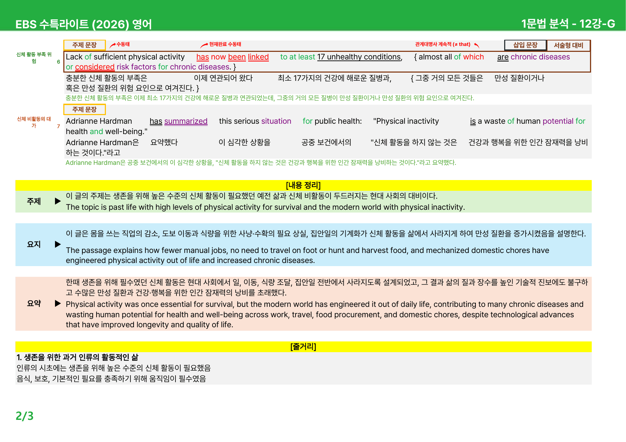Click the red arrow beside 현재완료 수동태
The width and height of the screenshot is (626, 442).
click(204, 45)
